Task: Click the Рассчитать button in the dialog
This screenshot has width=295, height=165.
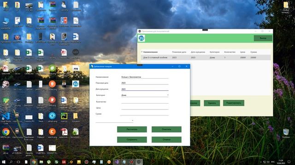Action: tap(132, 129)
